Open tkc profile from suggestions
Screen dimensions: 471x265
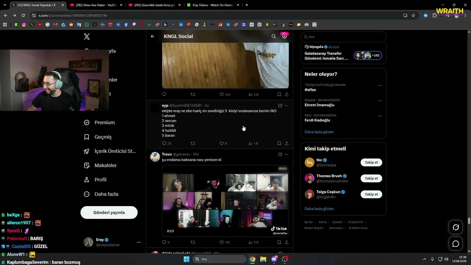click(319, 160)
